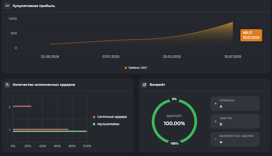This screenshot has height=156, width=272.
Task: Click the executed orders list icon
Action: (7, 85)
